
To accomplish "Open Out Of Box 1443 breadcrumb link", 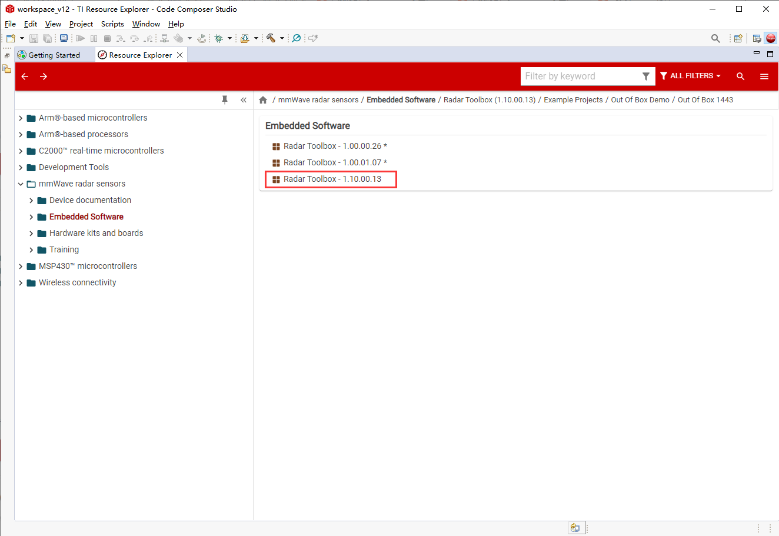I will (705, 100).
